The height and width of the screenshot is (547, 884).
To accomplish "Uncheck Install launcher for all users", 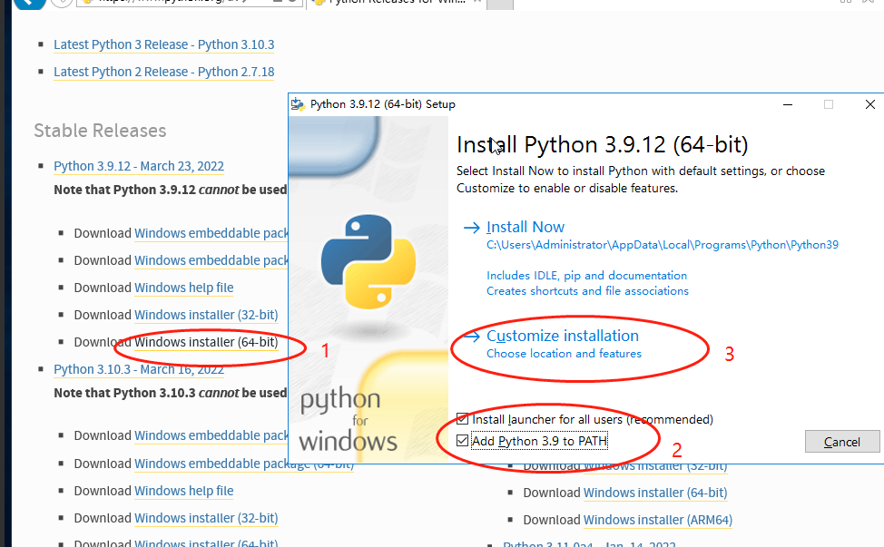I will pyautogui.click(x=463, y=418).
